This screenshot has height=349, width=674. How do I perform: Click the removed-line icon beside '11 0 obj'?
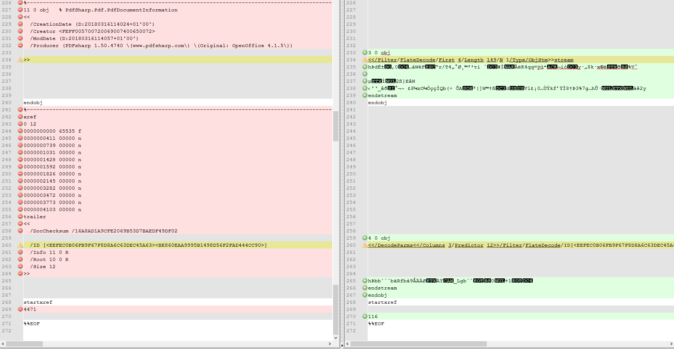tap(20, 10)
